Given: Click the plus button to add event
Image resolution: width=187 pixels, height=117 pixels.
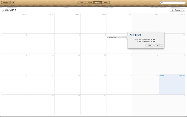Looking at the screenshot, I should pos(13,2).
